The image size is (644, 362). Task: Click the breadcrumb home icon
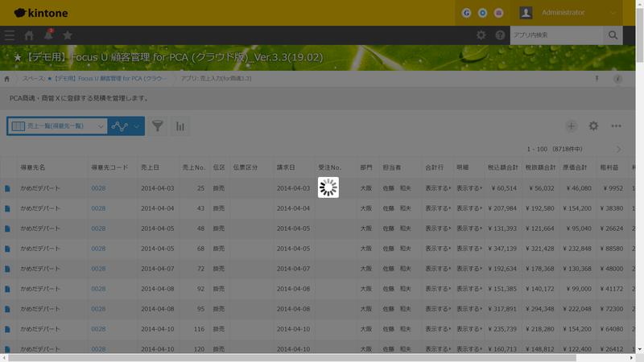[6, 79]
